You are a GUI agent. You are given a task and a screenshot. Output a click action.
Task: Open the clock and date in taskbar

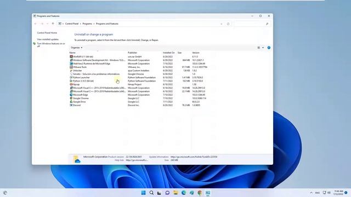click(x=338, y=193)
